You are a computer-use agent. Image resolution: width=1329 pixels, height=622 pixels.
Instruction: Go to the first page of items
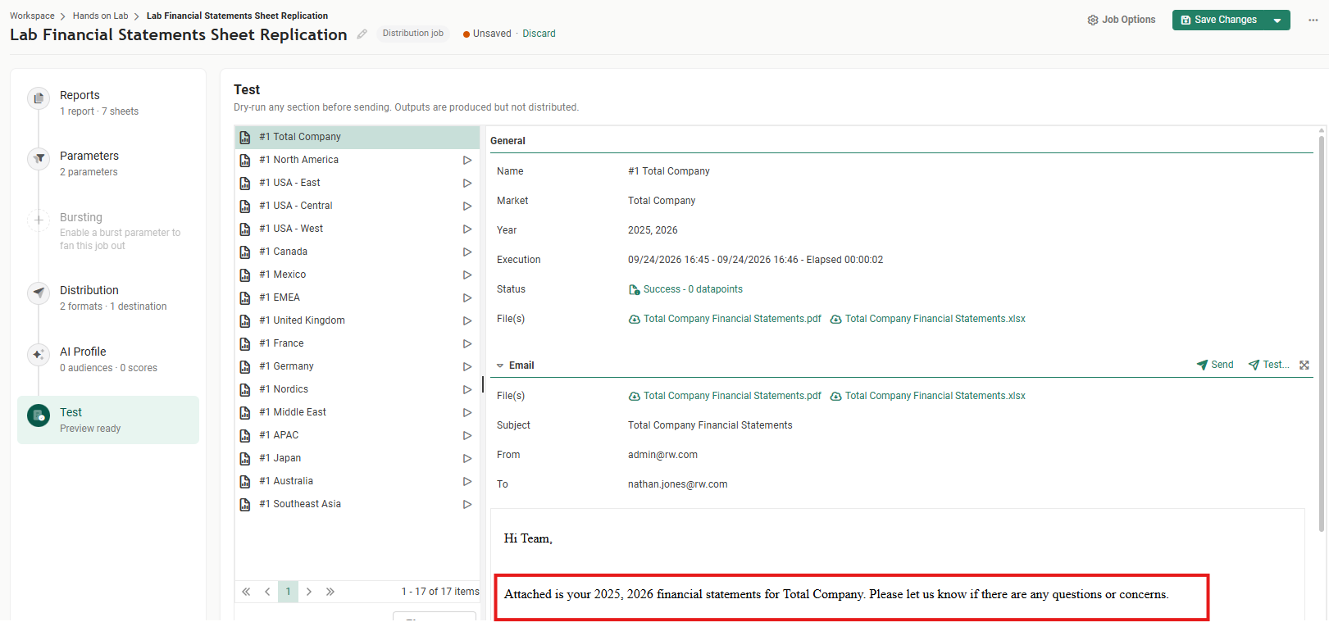tap(246, 592)
